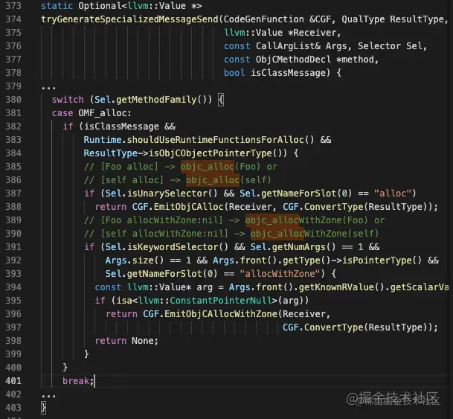Click 'EmitObjCAllocWithZone' on line 396
453x419 pixels.
click(221, 314)
